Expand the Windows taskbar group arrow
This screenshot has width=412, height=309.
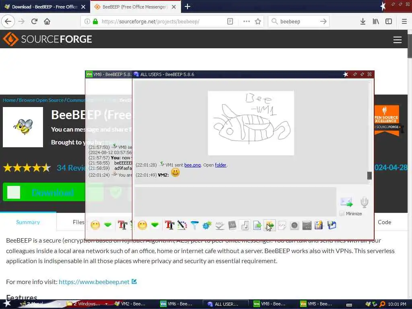(x=106, y=304)
